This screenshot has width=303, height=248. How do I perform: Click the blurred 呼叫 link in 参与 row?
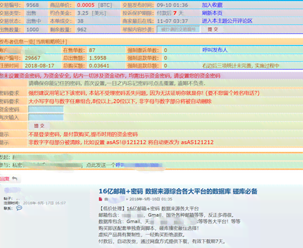[139, 165]
